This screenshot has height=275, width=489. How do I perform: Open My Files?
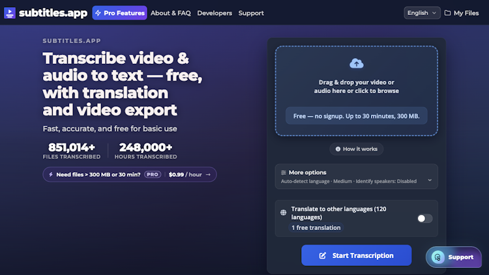[462, 13]
